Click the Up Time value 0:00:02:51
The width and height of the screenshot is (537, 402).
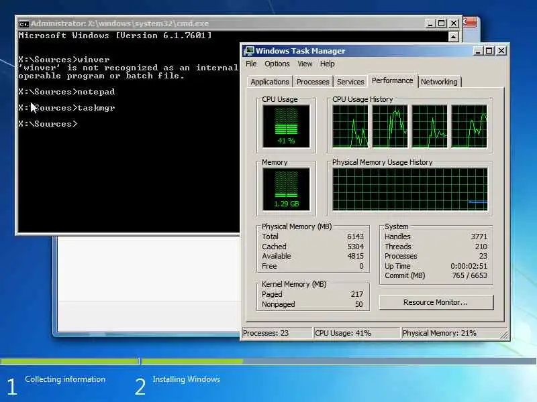(469, 266)
